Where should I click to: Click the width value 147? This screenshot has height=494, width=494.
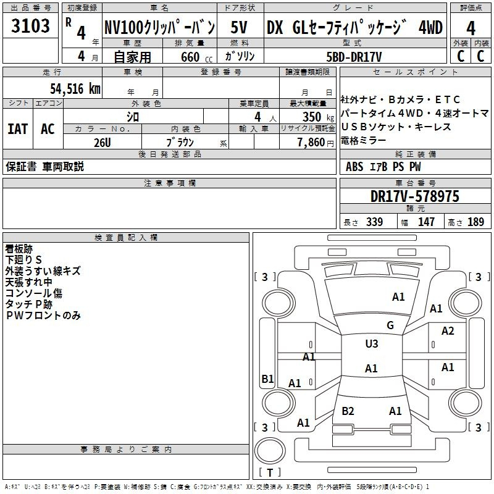pos(426,222)
